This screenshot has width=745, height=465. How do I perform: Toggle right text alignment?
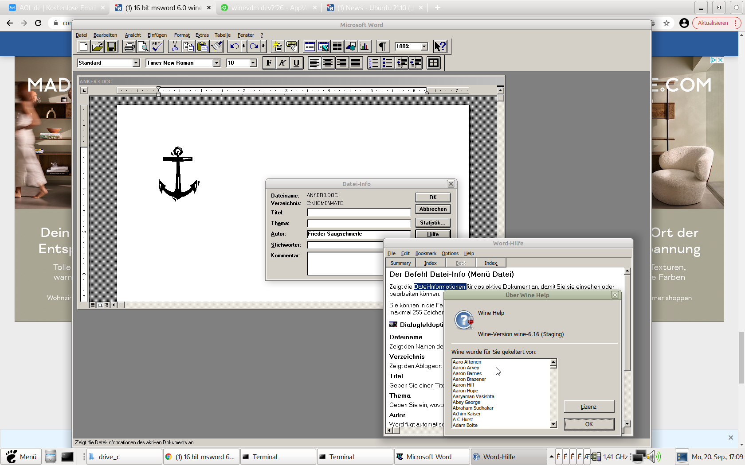pos(342,63)
